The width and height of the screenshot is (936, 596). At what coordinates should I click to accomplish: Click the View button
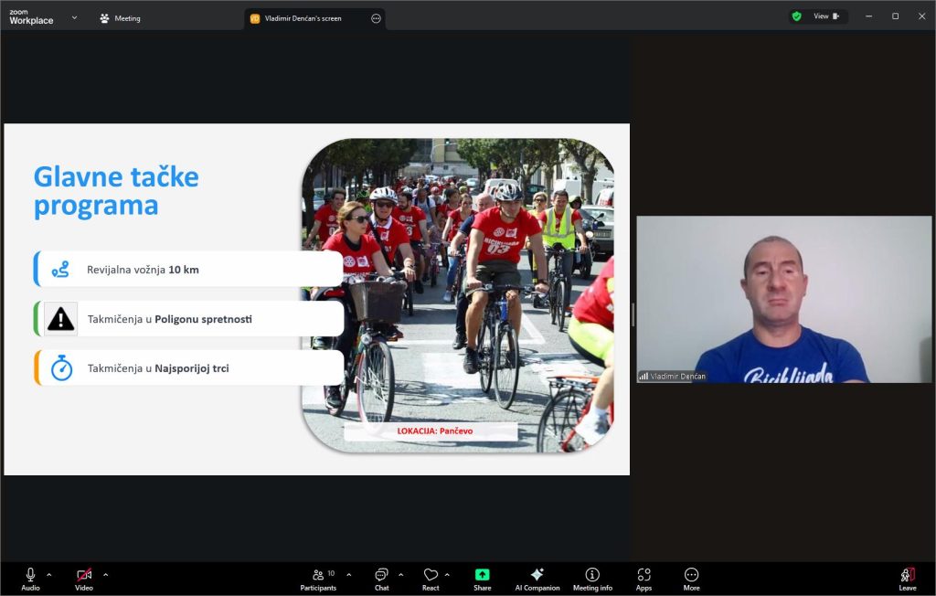pos(825,16)
